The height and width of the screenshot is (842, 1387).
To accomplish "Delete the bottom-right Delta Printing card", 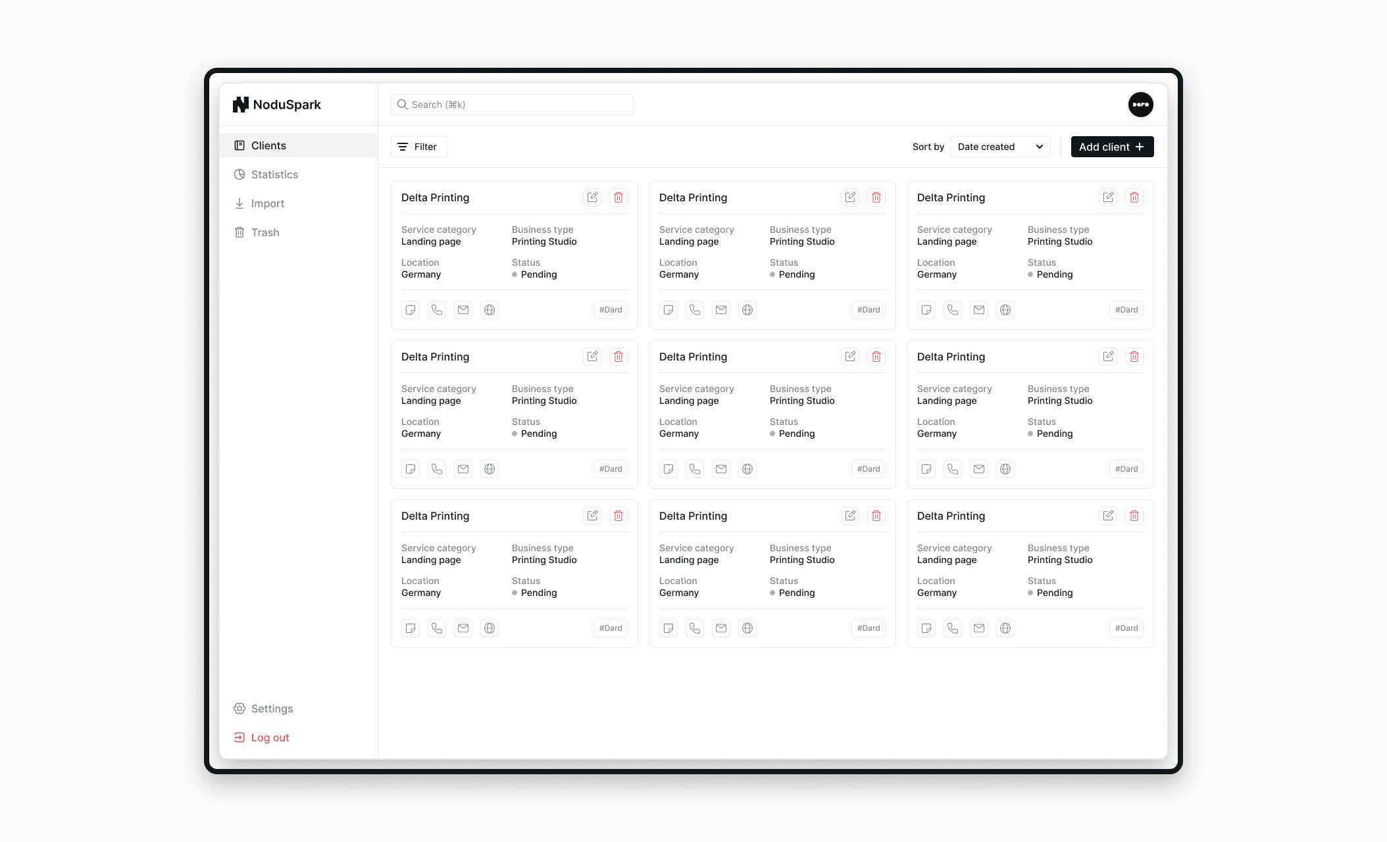I will coord(1134,516).
